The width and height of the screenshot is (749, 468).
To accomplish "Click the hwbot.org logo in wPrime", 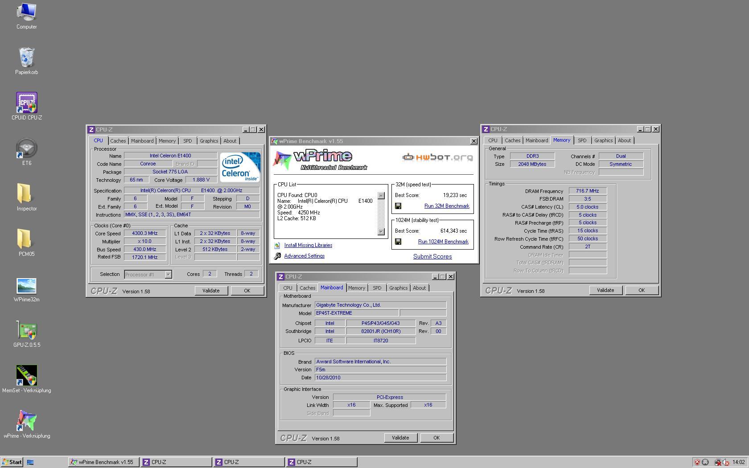I will (437, 157).
